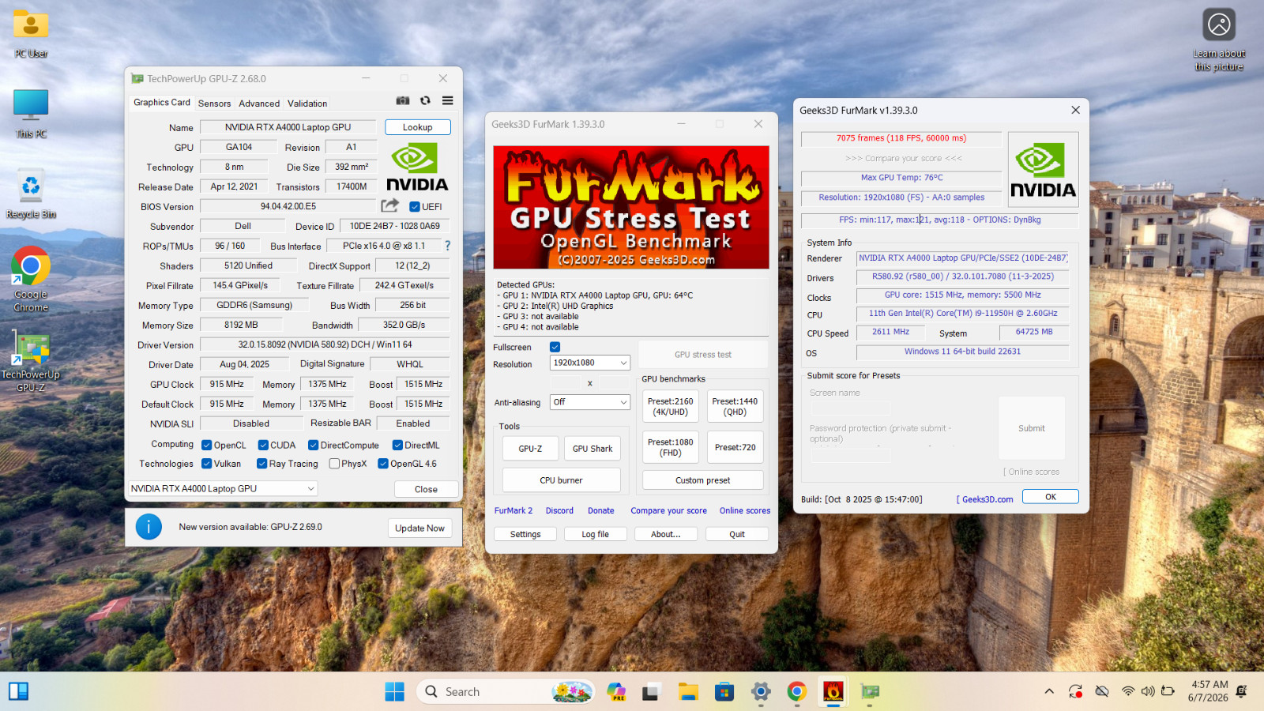
Task: Open Copilot from the taskbar
Action: 616,692
